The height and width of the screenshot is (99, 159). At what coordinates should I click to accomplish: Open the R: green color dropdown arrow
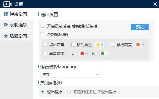coord(107,53)
